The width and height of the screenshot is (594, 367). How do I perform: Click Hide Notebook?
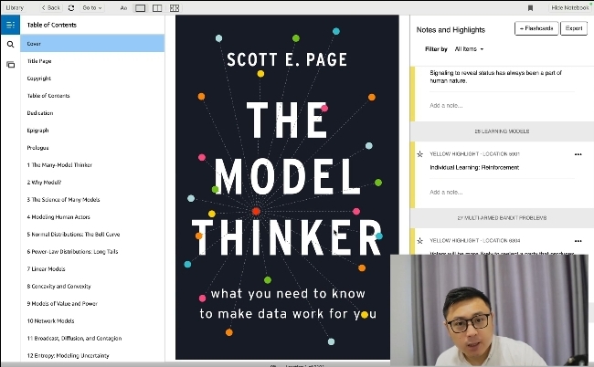tap(570, 7)
